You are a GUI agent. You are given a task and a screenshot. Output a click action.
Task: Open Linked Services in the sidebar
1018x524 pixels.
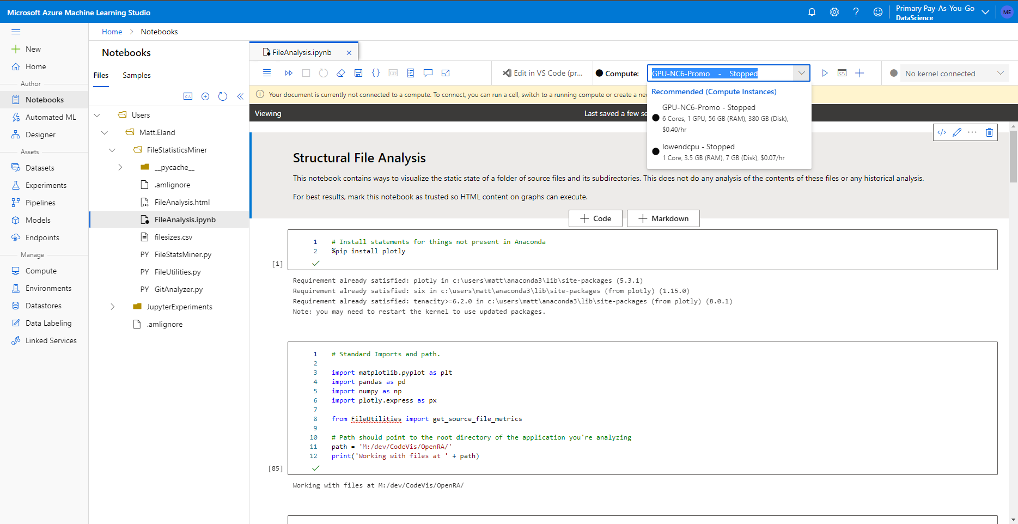(x=44, y=340)
